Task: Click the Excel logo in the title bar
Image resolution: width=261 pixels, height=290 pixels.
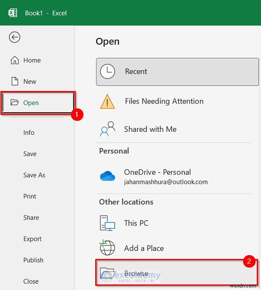Action: click(x=13, y=13)
